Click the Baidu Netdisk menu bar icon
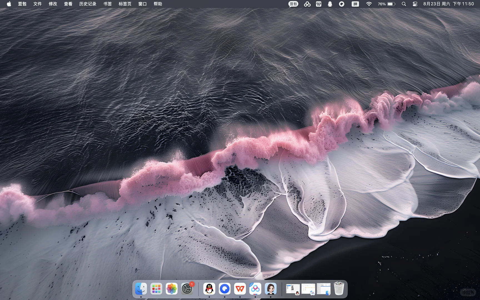This screenshot has width=480, height=300. pyautogui.click(x=307, y=4)
